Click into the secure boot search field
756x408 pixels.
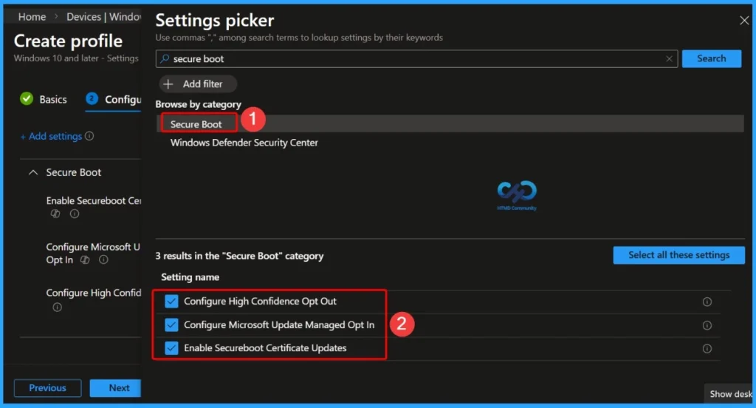coord(417,59)
